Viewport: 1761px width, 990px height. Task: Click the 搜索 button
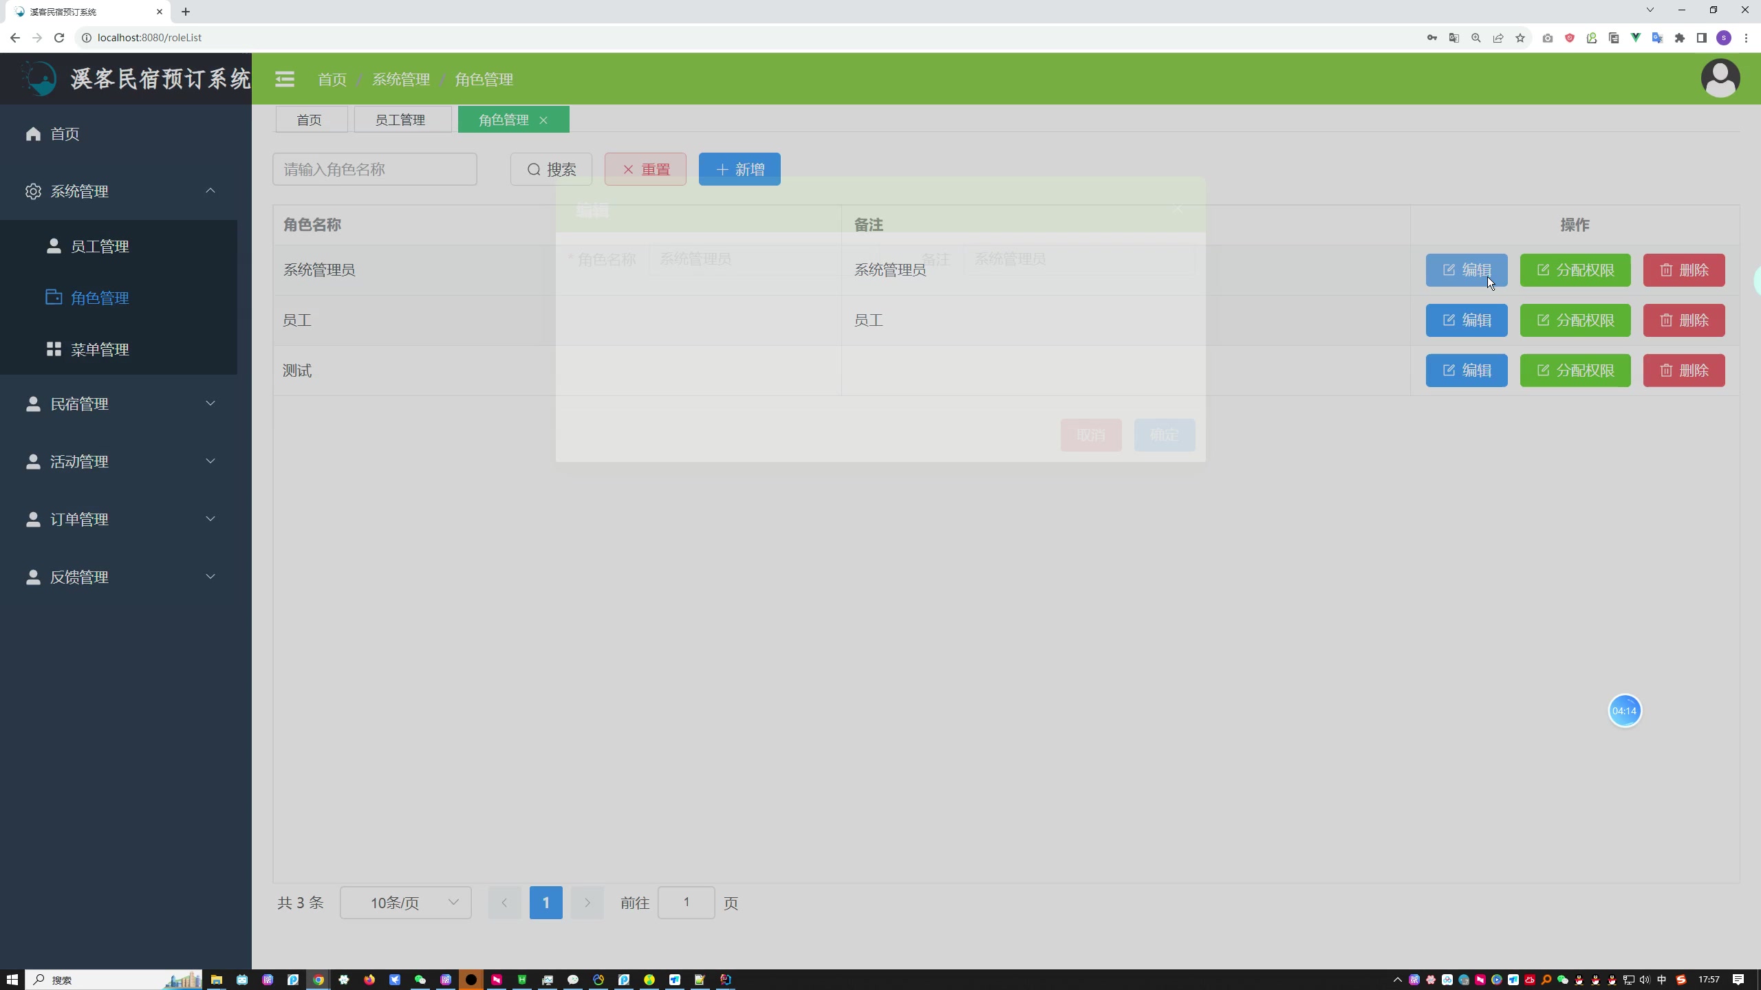pyautogui.click(x=551, y=169)
